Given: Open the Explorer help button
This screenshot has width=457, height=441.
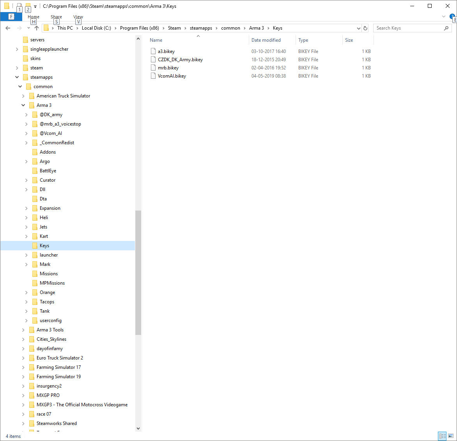Looking at the screenshot, I should pos(452,17).
